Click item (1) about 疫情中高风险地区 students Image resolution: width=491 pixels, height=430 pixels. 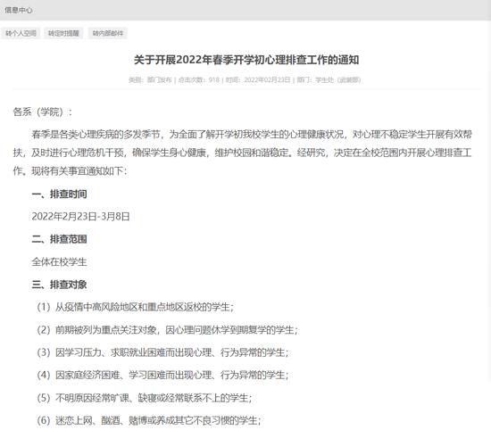[x=136, y=307]
